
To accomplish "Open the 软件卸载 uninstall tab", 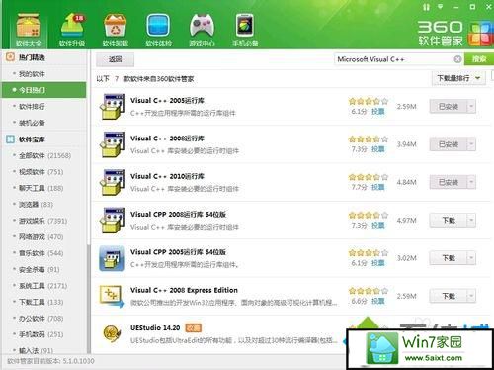I will [x=115, y=31].
